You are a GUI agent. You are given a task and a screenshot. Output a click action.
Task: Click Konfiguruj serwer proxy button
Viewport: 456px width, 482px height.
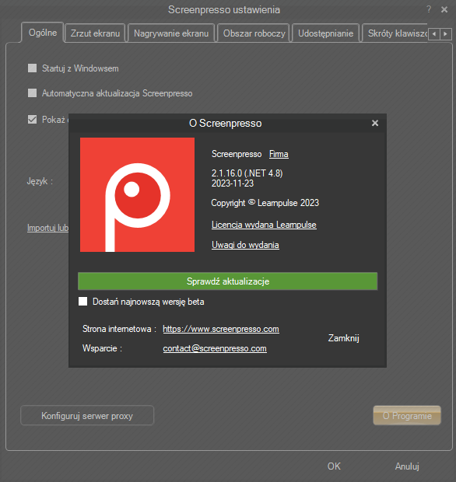(87, 416)
